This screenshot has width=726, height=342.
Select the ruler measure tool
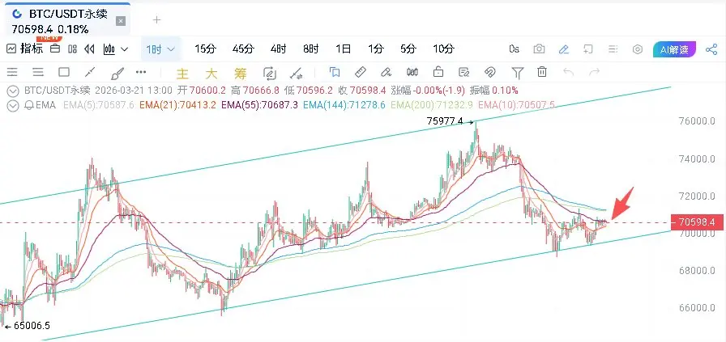tap(361, 72)
